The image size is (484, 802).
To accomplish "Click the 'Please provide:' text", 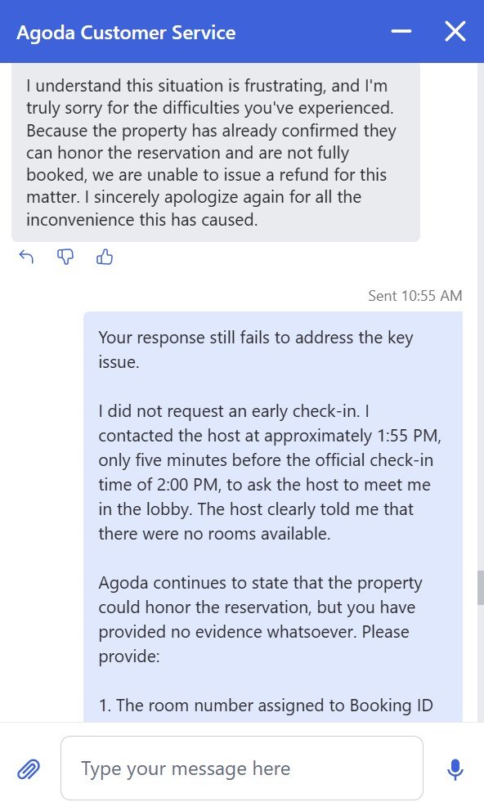I will click(x=253, y=644).
